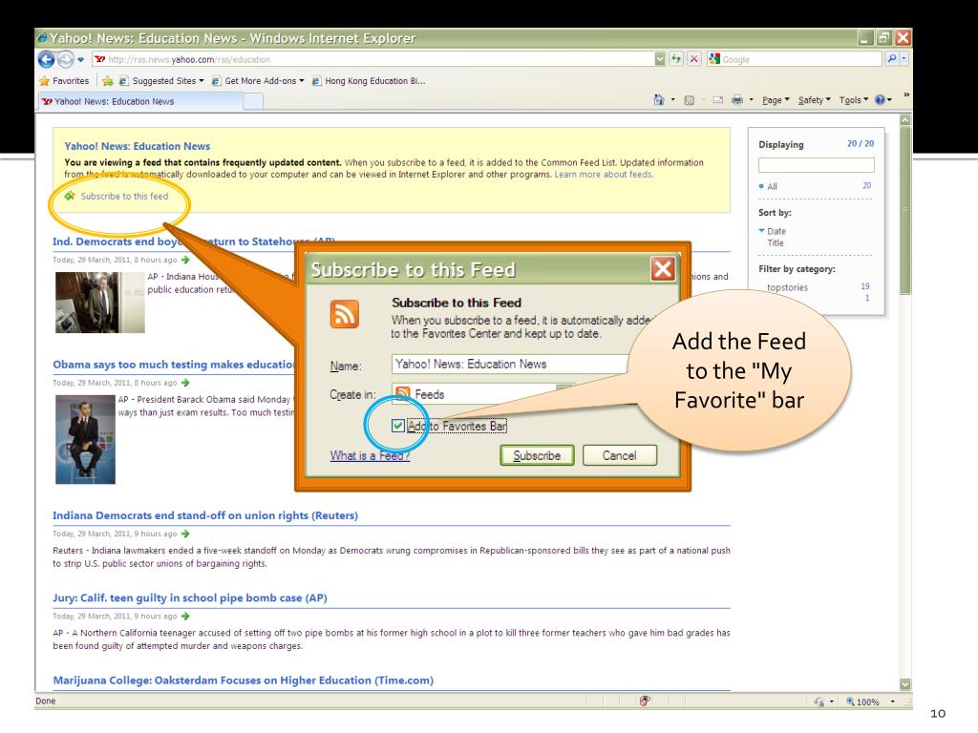Sort feed items by Date

tap(776, 231)
